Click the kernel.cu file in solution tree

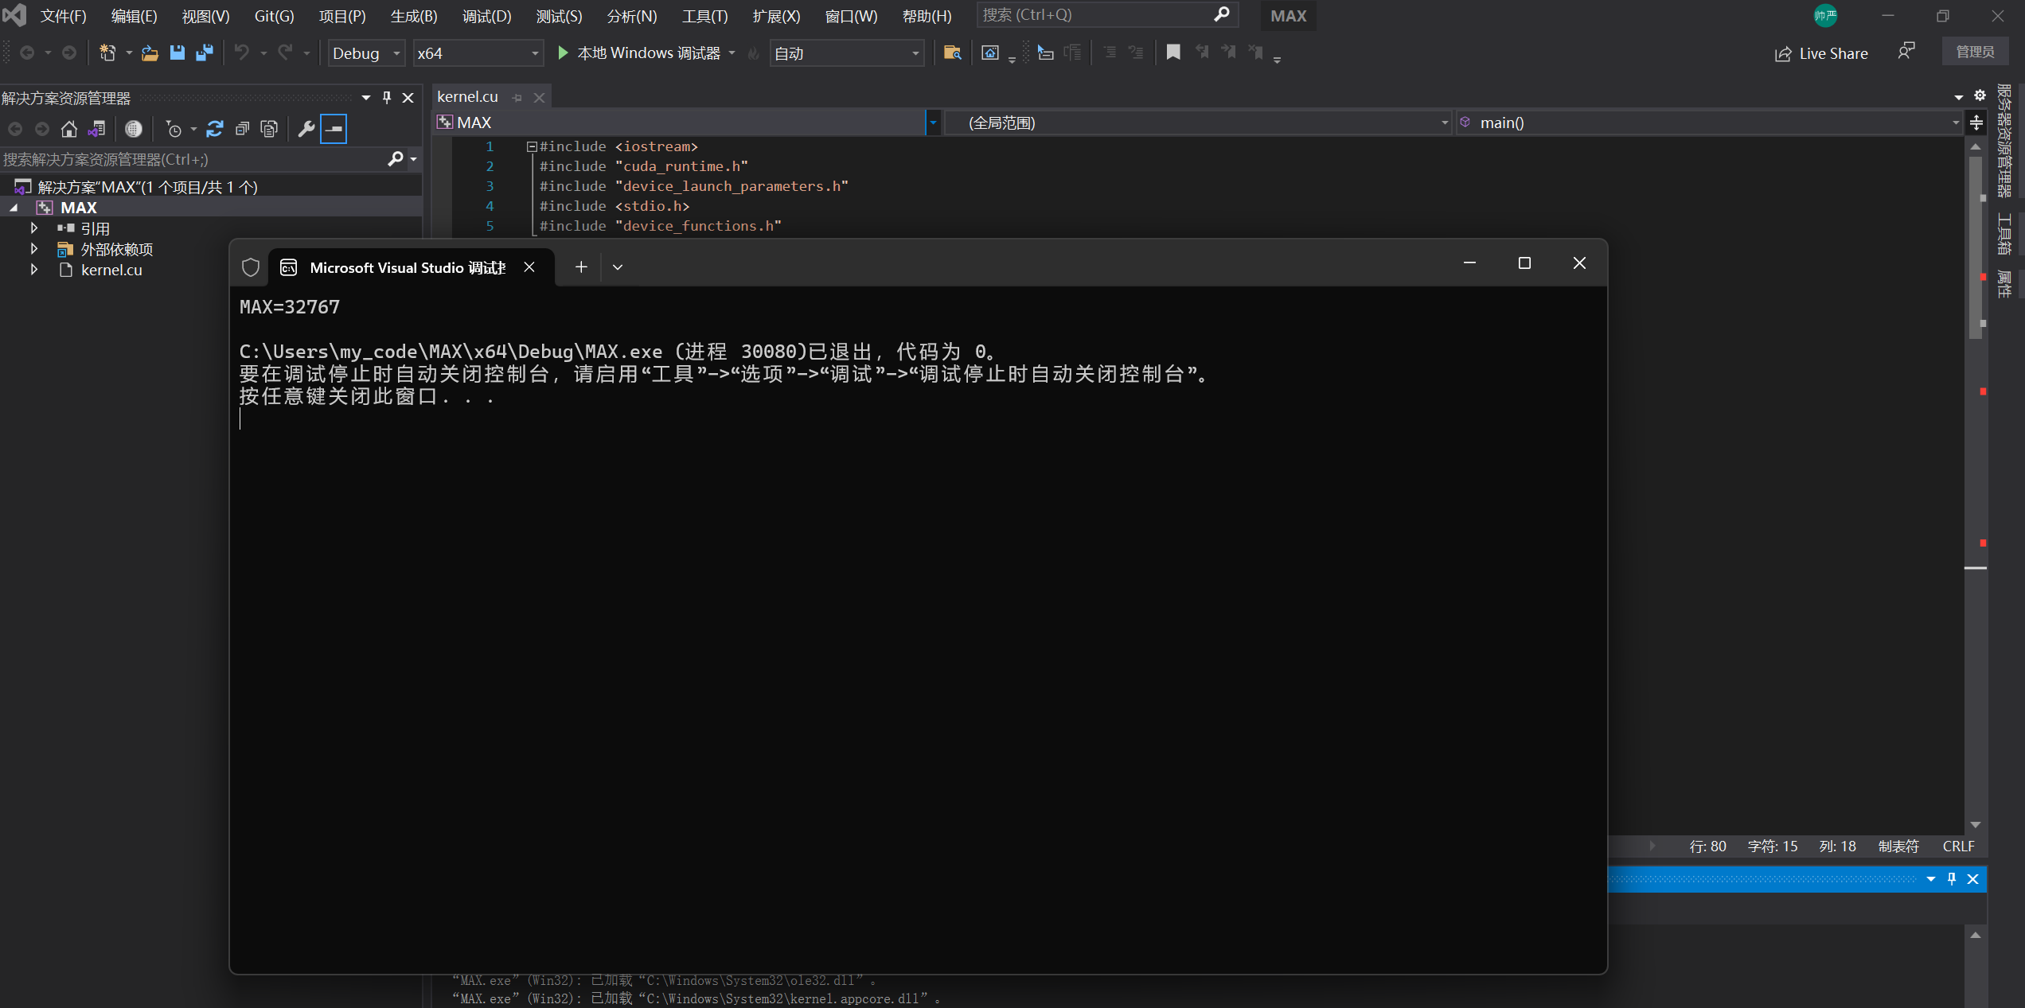click(x=112, y=270)
